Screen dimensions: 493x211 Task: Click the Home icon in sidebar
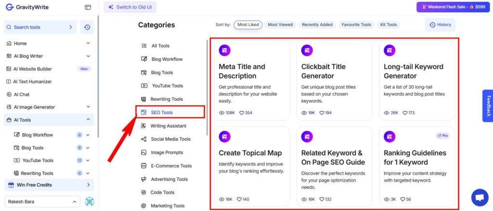tap(9, 43)
